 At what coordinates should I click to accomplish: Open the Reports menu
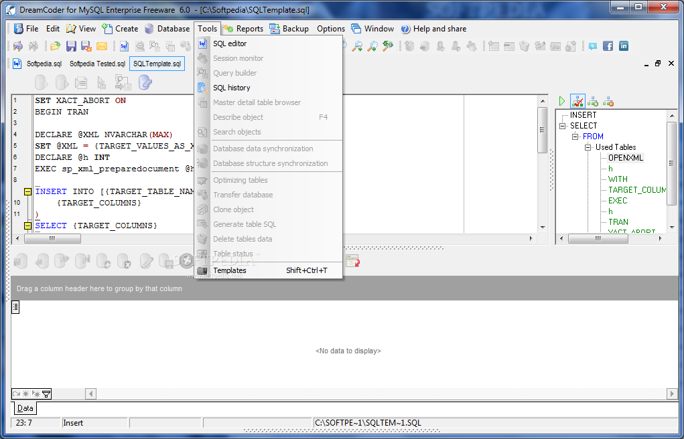point(243,29)
